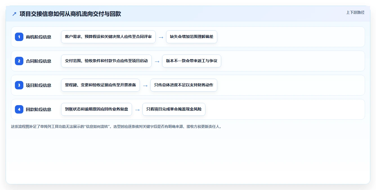Open the 客户需求、预算假设和关键决策人应传至合同评审 card
The image size is (376, 190).
pyautogui.click(x=108, y=37)
